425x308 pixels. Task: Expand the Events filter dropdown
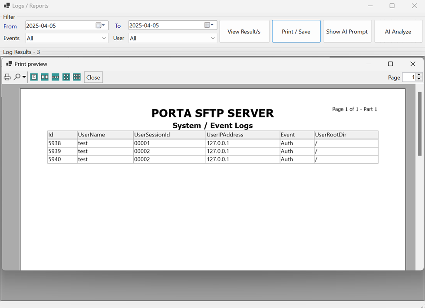(104, 38)
